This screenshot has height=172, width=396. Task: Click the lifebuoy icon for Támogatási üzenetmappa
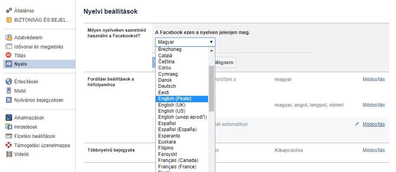pyautogui.click(x=9, y=145)
